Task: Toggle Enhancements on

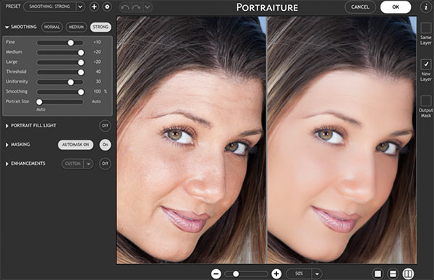Action: 105,164
